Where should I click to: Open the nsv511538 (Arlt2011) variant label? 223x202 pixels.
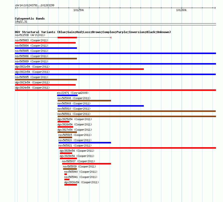[30, 35]
